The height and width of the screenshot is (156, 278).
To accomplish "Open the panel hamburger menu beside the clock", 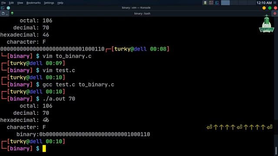I will [275, 3].
